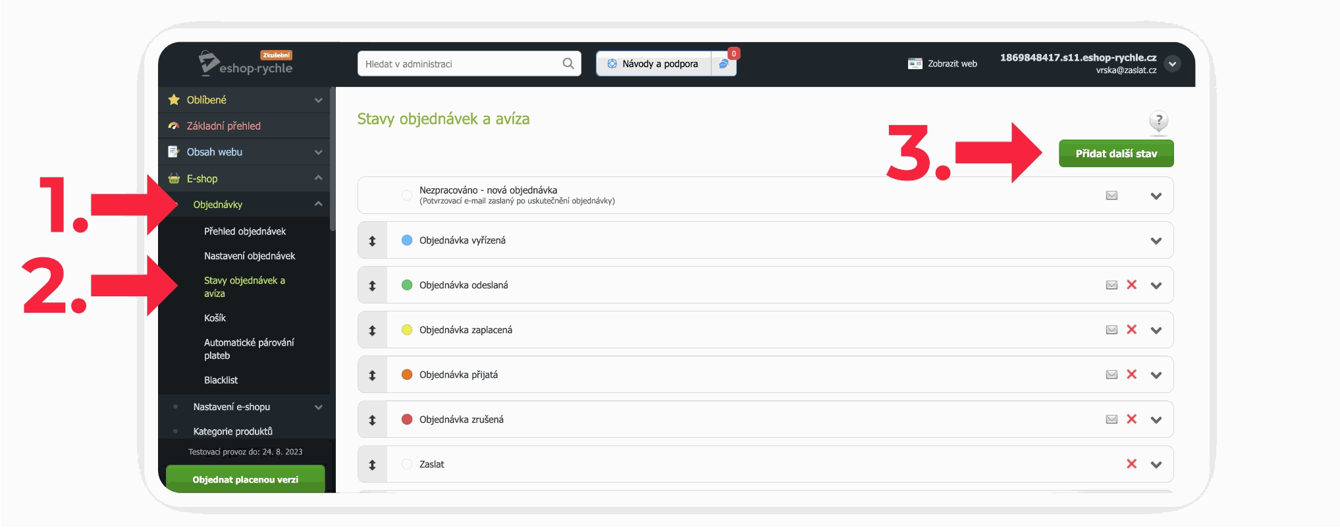Click email icon for Objednávka odeslaná
This screenshot has height=528, width=1340.
pos(1112,285)
